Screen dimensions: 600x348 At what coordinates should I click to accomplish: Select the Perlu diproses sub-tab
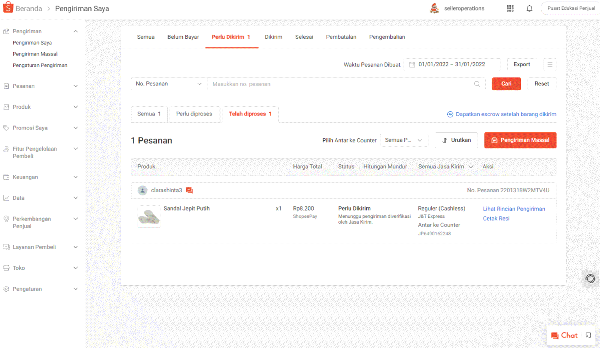[194, 114]
